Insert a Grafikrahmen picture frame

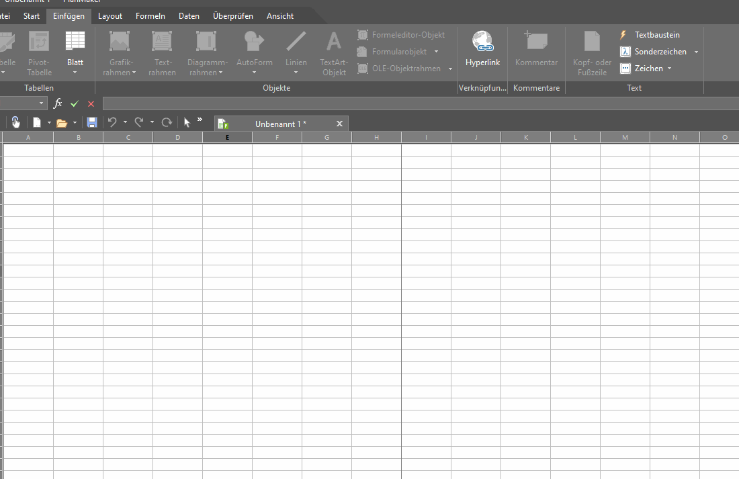pyautogui.click(x=119, y=53)
